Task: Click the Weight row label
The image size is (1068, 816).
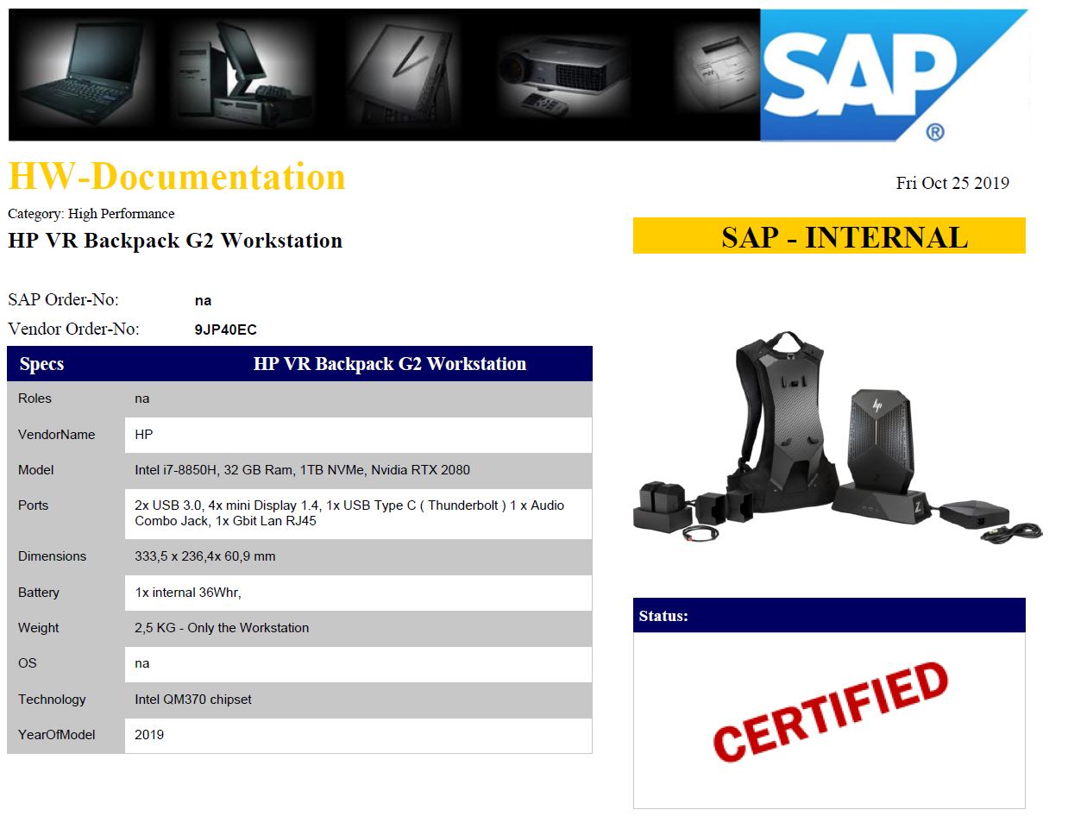Action: coord(39,628)
